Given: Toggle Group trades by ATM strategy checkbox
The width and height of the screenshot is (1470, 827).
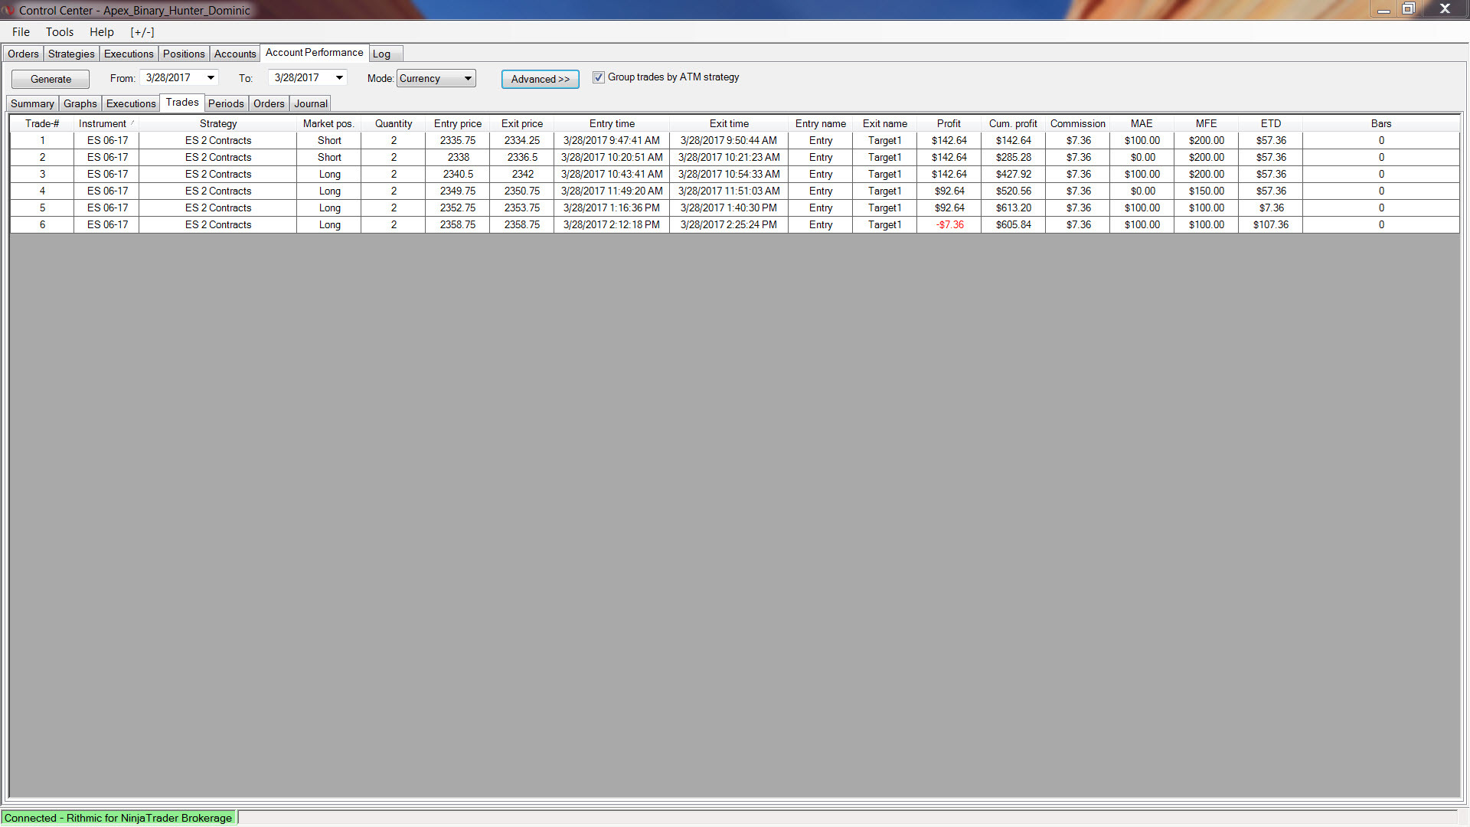Looking at the screenshot, I should [x=599, y=77].
